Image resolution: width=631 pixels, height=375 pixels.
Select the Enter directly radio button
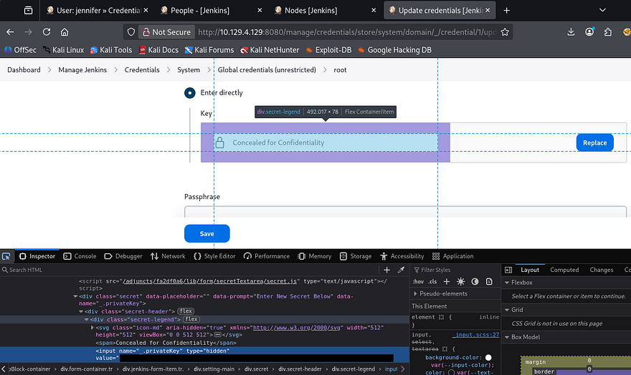pyautogui.click(x=189, y=93)
